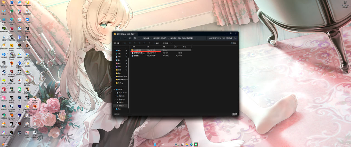Screen dimensions: 351x147
Task: Go up one folder level
Action: pos(125,38)
